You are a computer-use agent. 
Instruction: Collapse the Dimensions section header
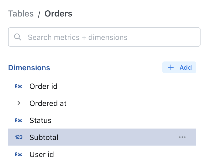click(29, 68)
